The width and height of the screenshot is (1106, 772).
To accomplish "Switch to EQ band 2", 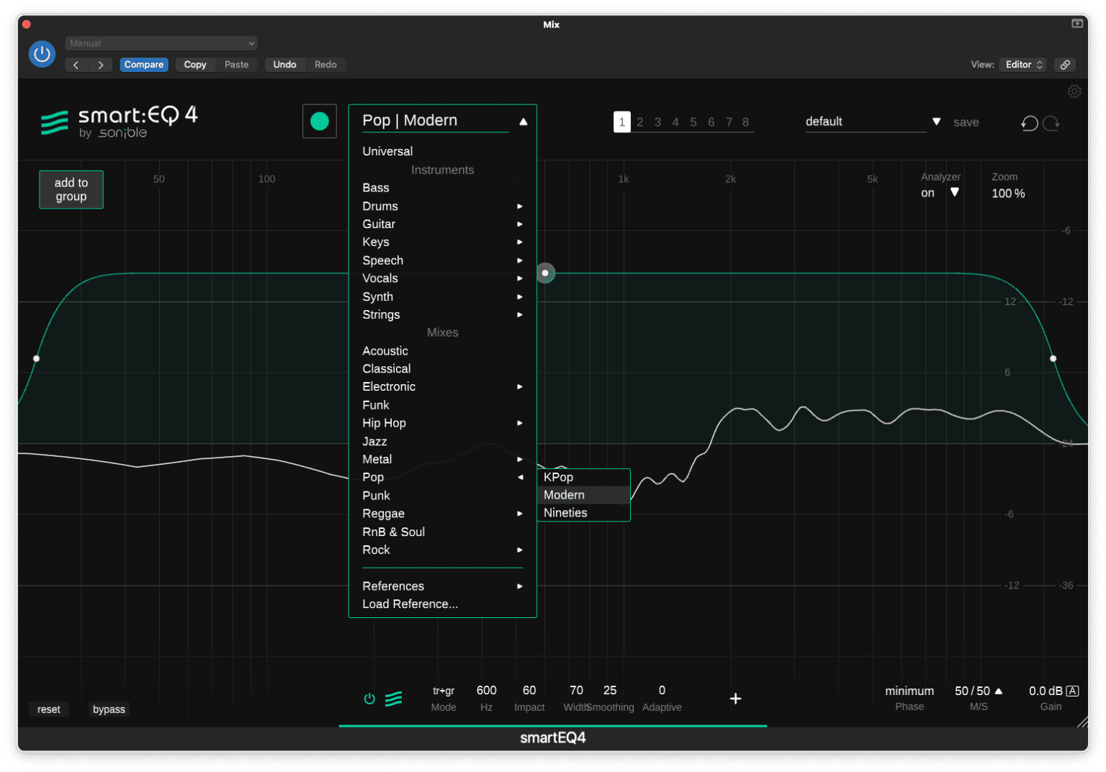I will tap(639, 122).
